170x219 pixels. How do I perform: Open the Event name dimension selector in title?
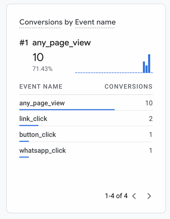[x=95, y=22]
